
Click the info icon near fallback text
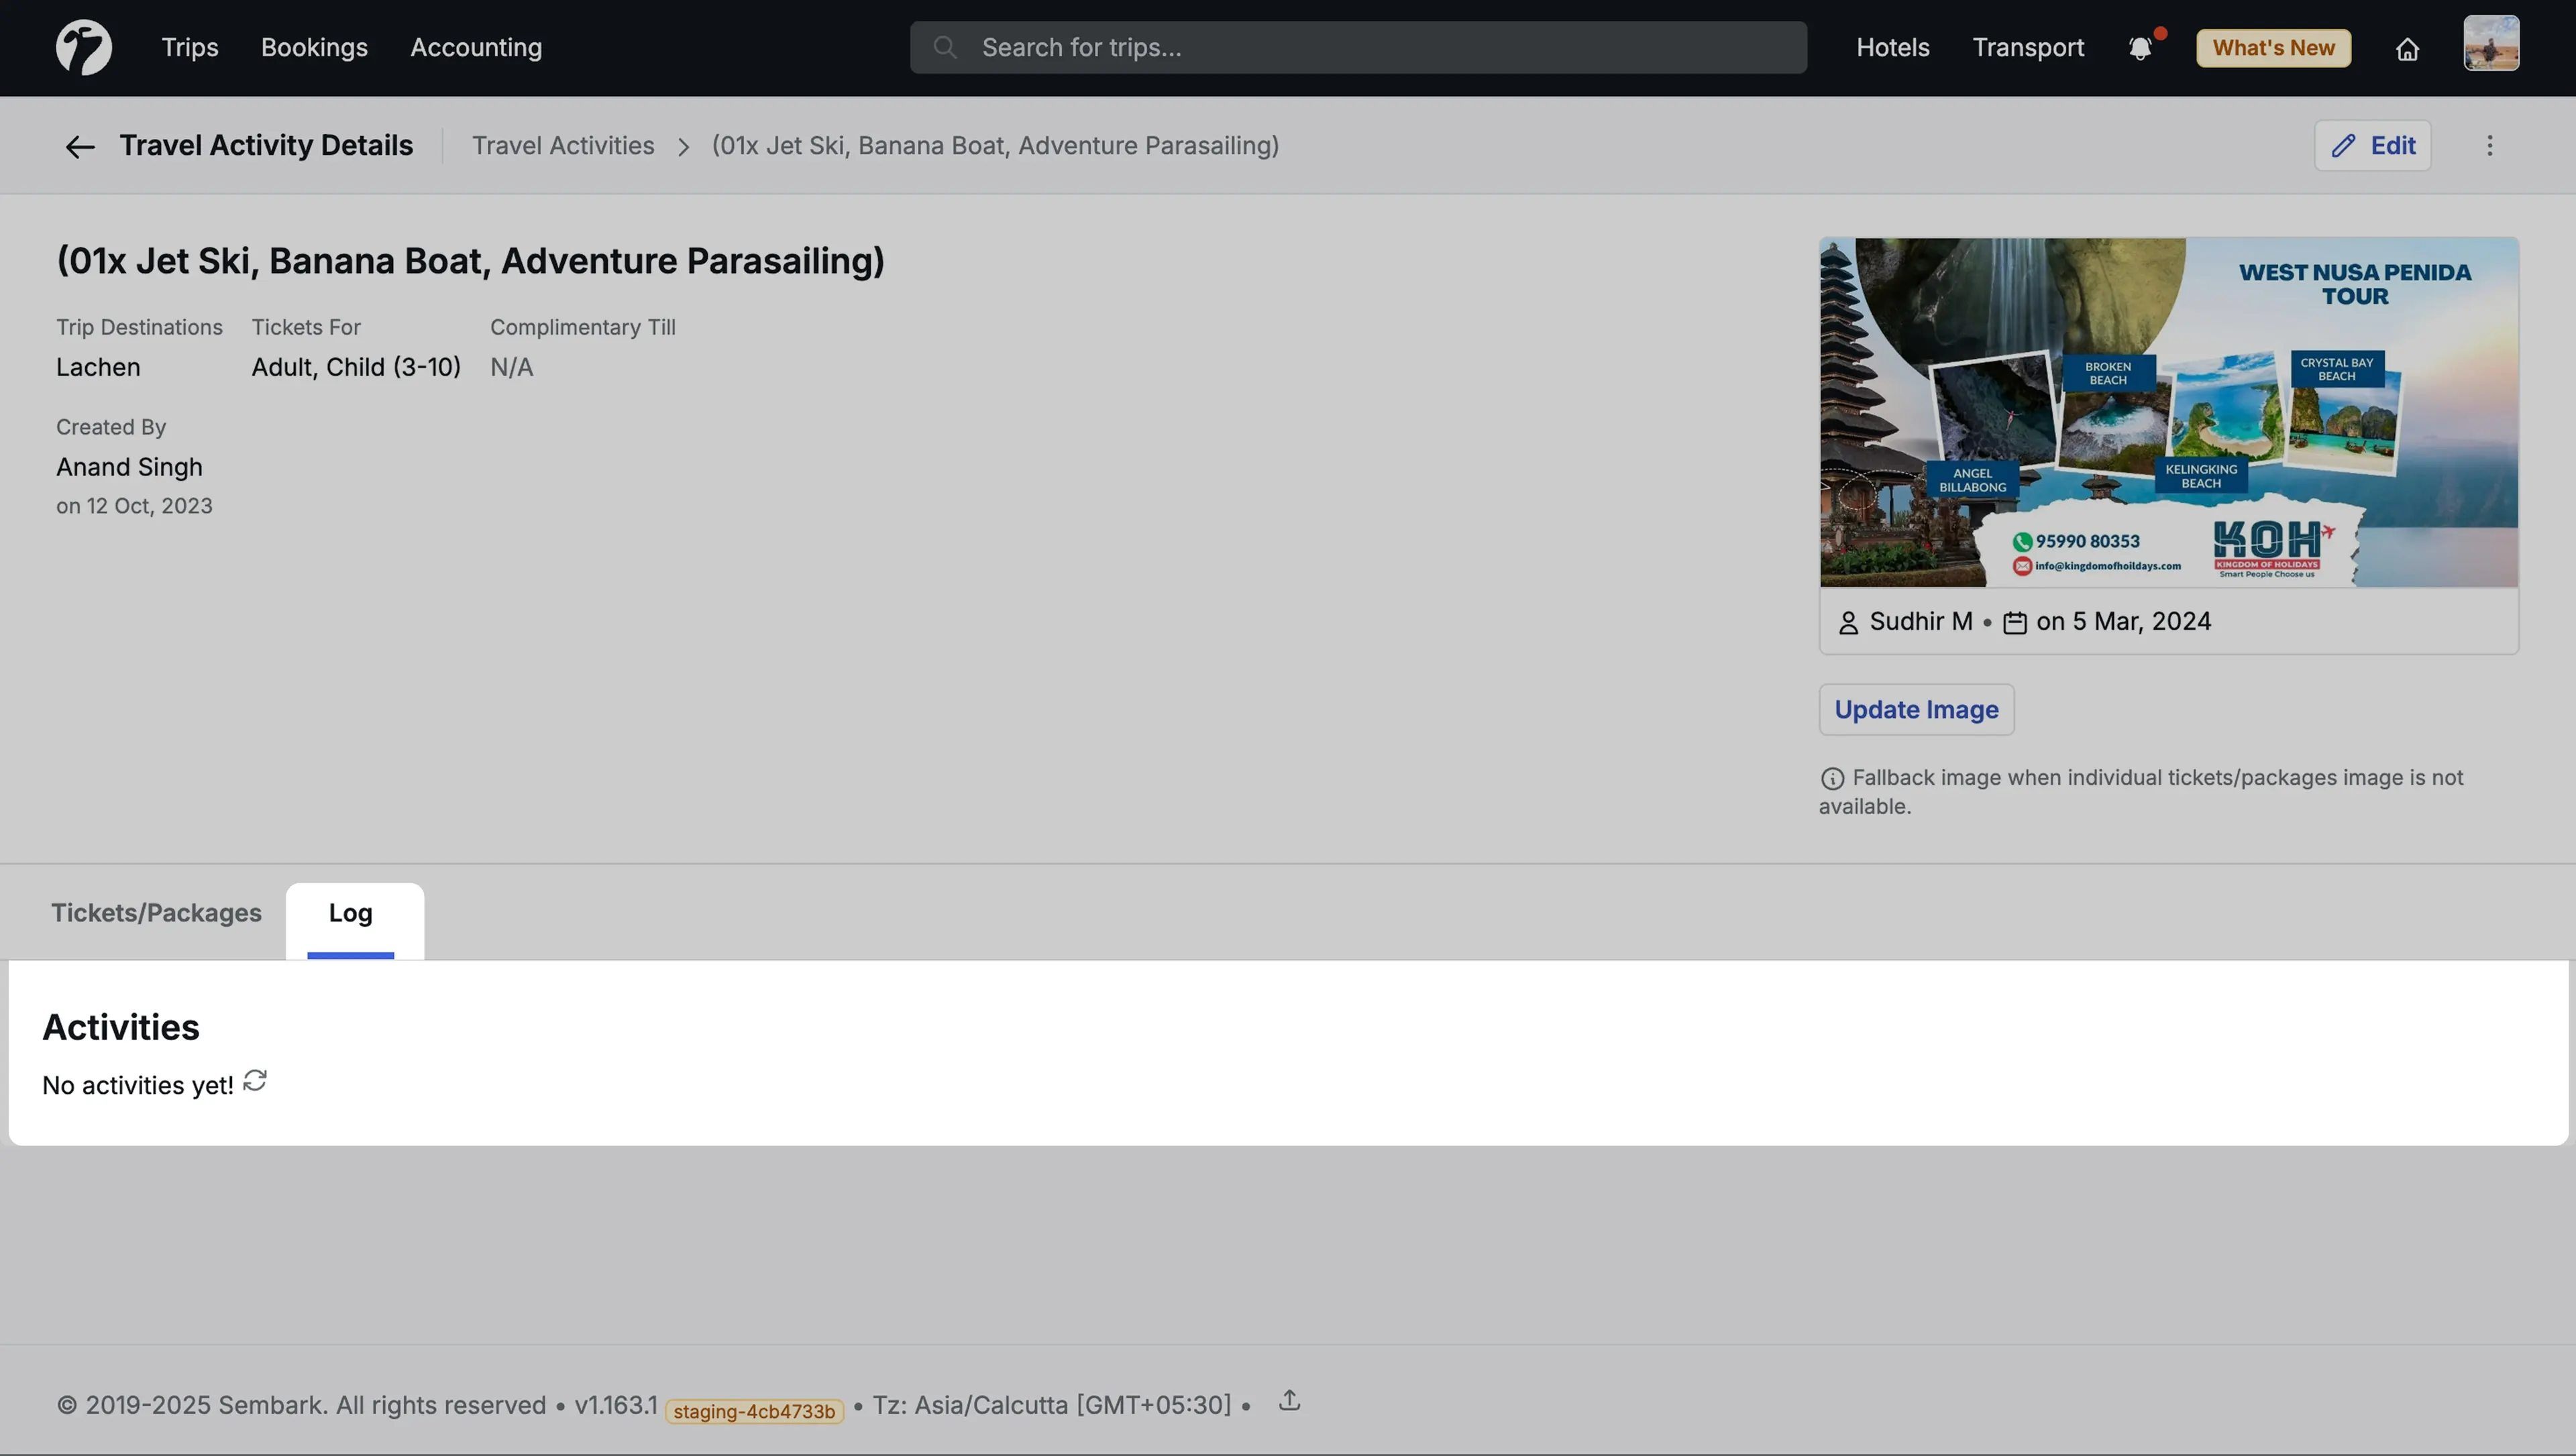click(1832, 778)
